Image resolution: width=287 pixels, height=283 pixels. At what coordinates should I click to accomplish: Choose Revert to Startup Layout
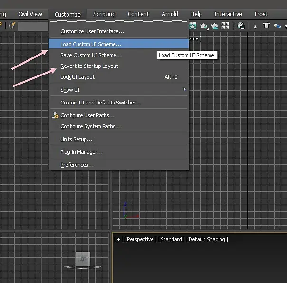point(89,66)
